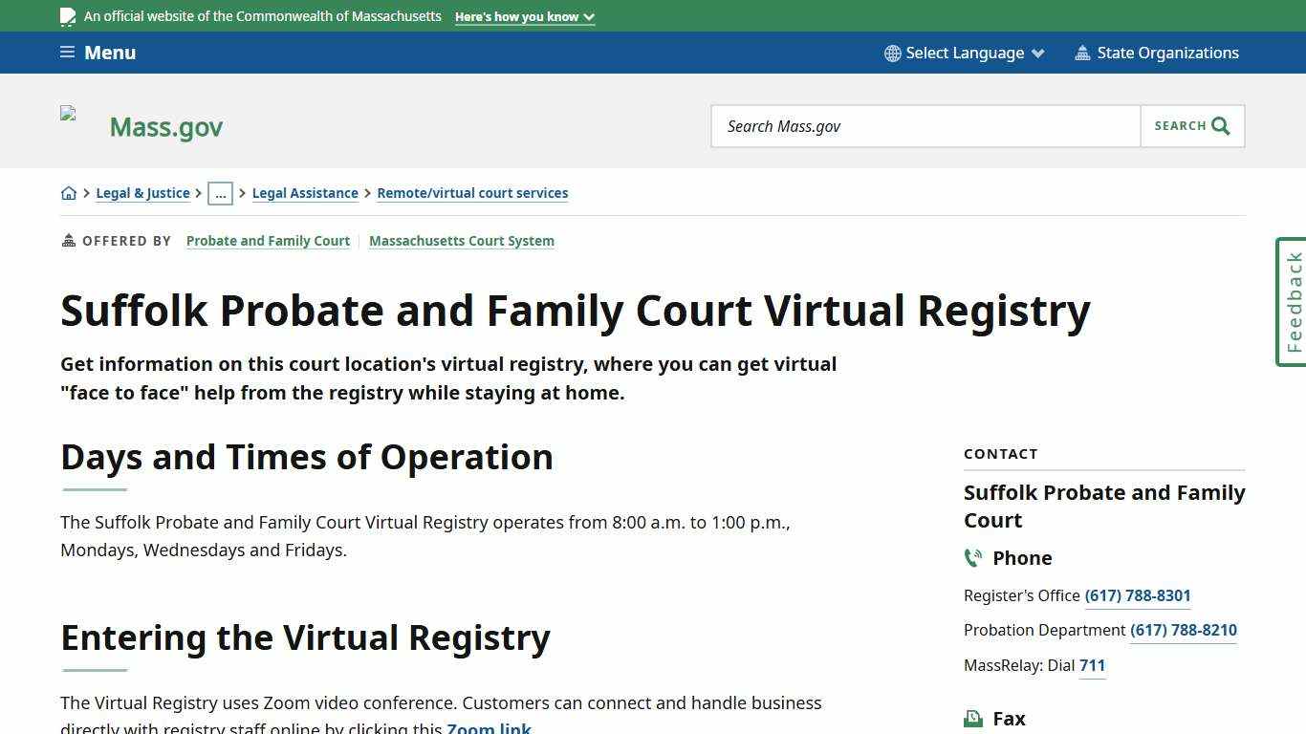The height and width of the screenshot is (734, 1306).
Task: Click the building icon next to OFFERED BY
Action: [x=67, y=240]
